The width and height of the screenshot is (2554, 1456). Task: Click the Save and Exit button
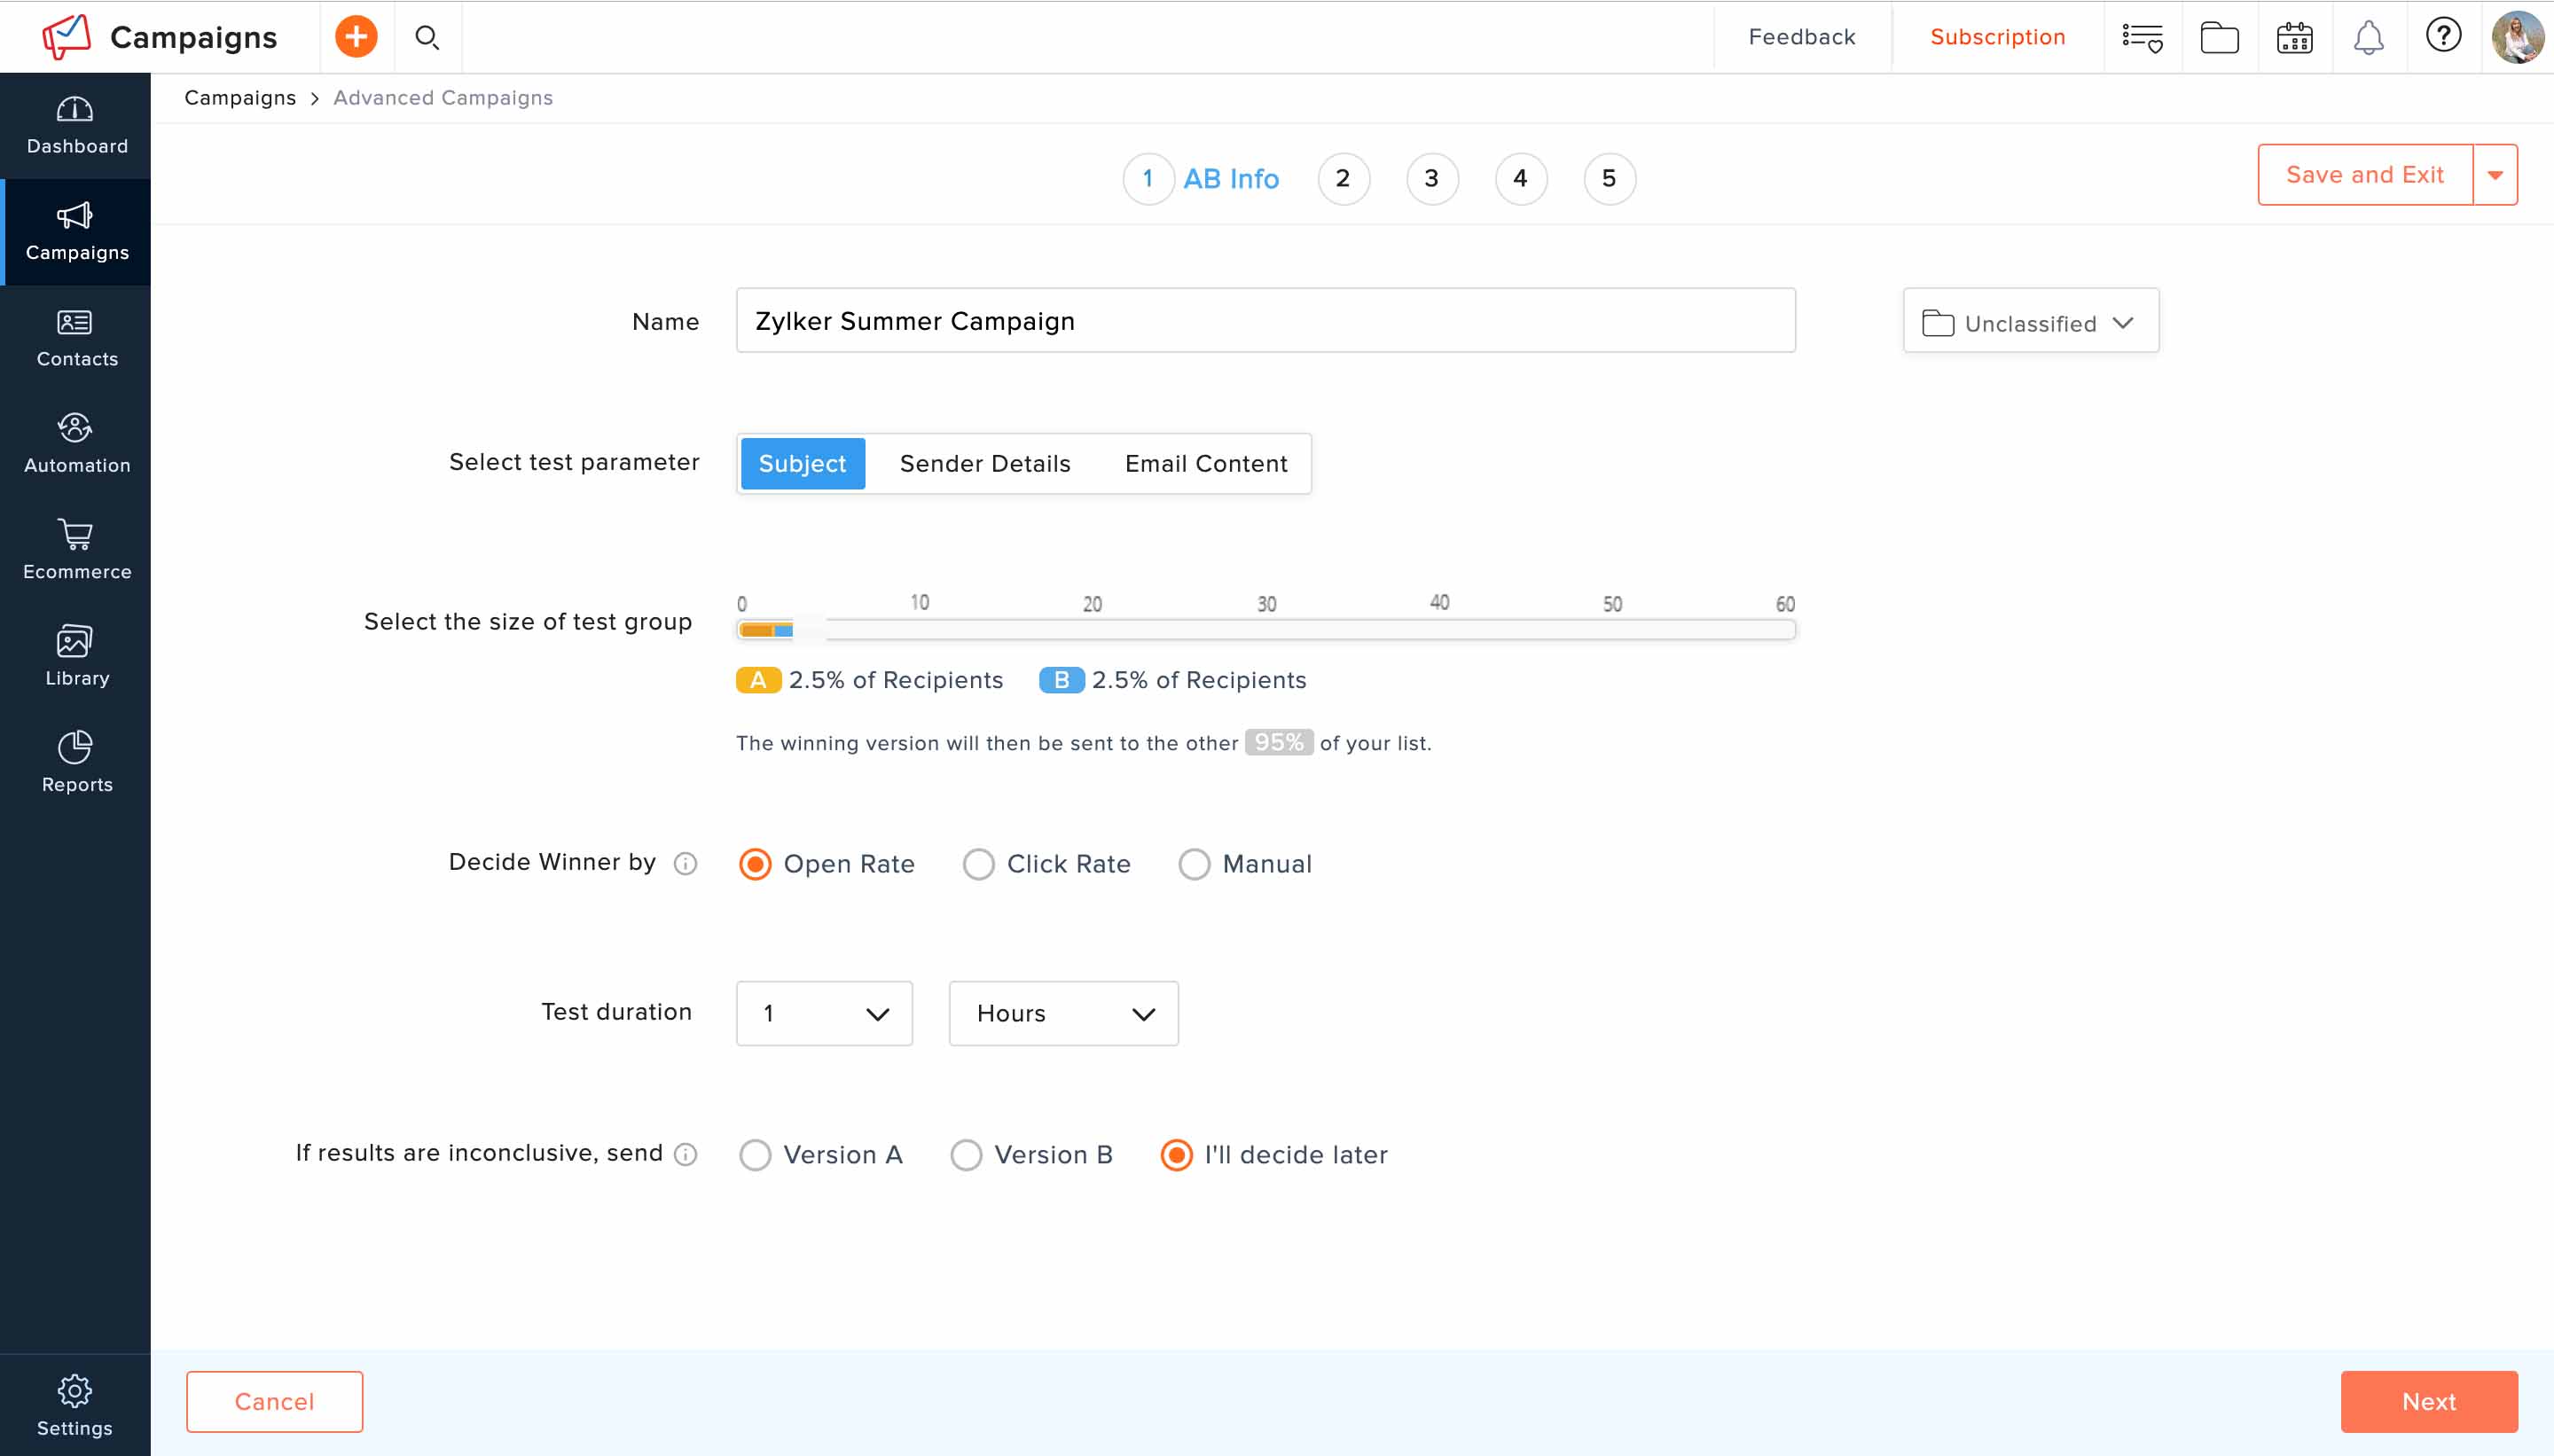[2364, 174]
